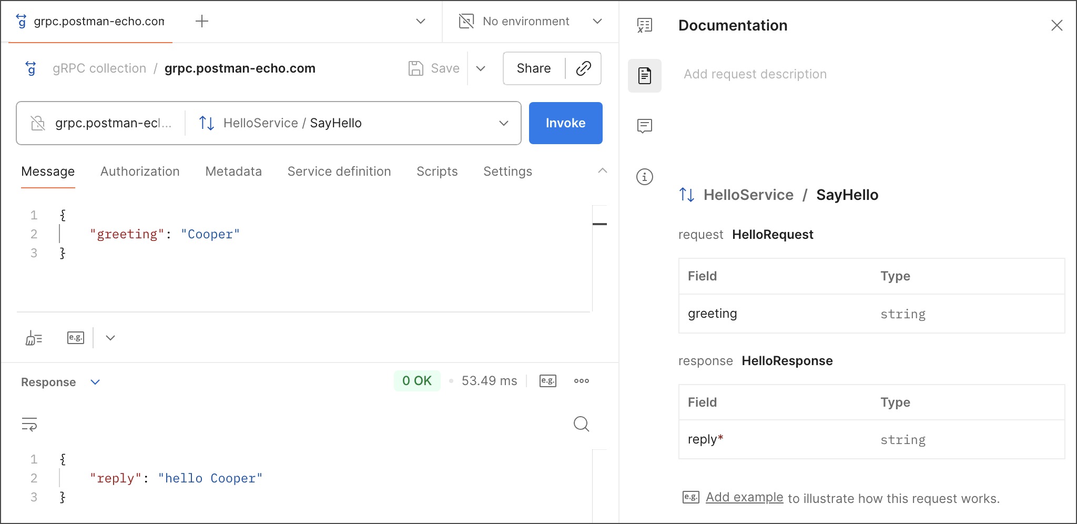Image resolution: width=1077 pixels, height=524 pixels.
Task: Click the gRPC request icon beside breadcrumb
Action: point(31,68)
